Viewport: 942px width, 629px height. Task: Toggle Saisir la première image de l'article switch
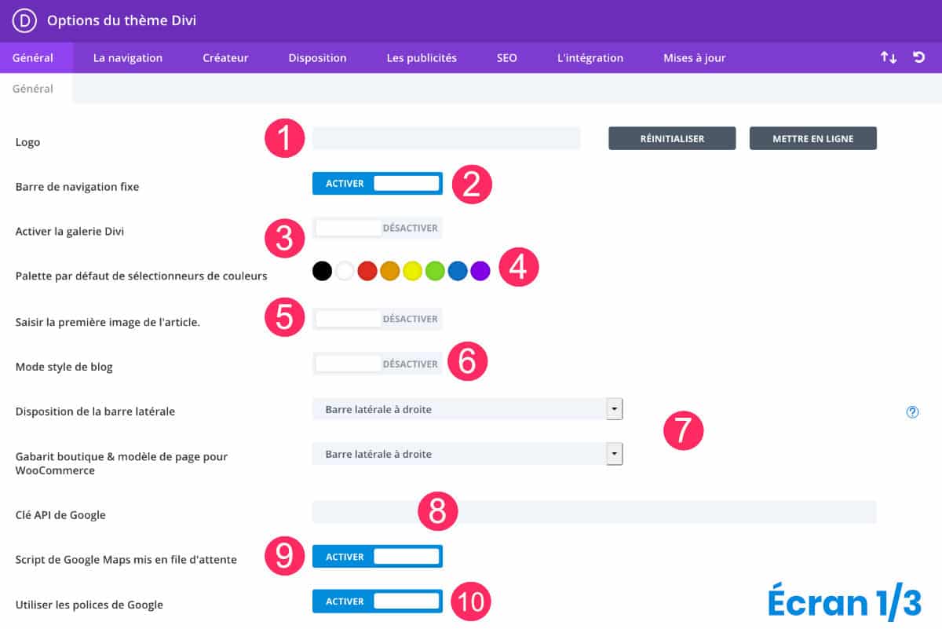[378, 319]
